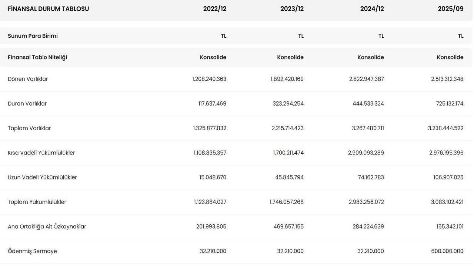Click the Finansal Tablo Niteliği row label
The width and height of the screenshot is (474, 266).
click(x=37, y=57)
